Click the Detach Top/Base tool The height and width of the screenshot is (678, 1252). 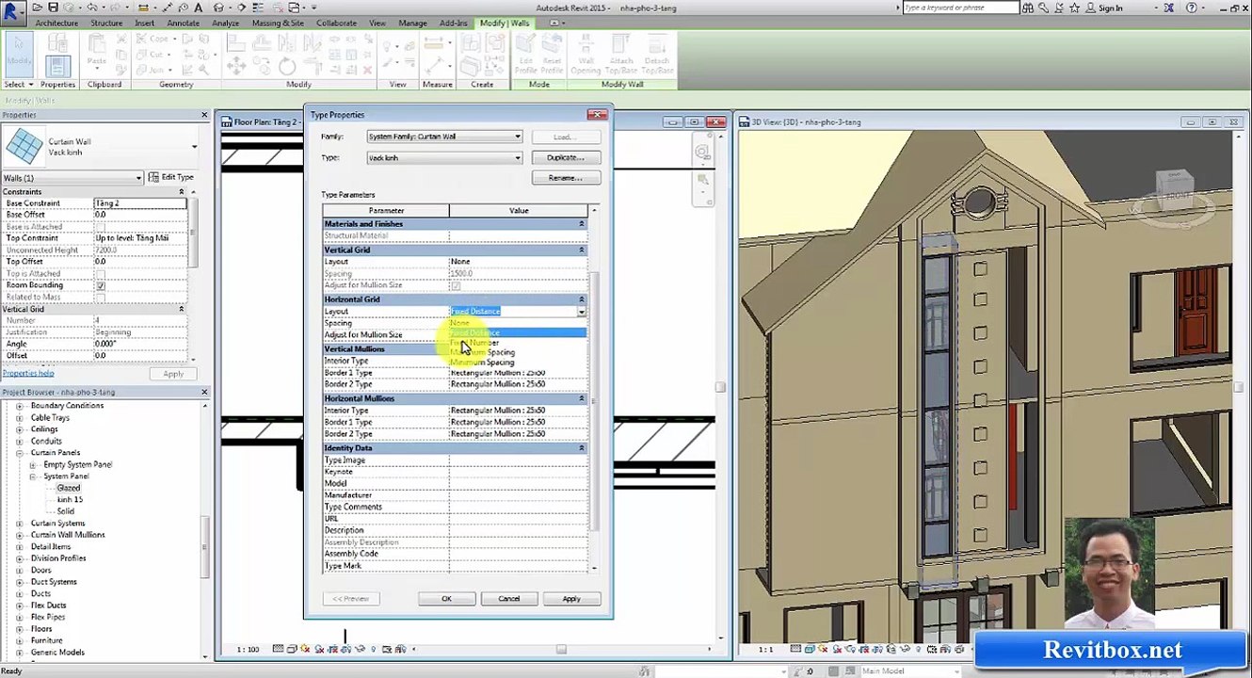click(656, 55)
